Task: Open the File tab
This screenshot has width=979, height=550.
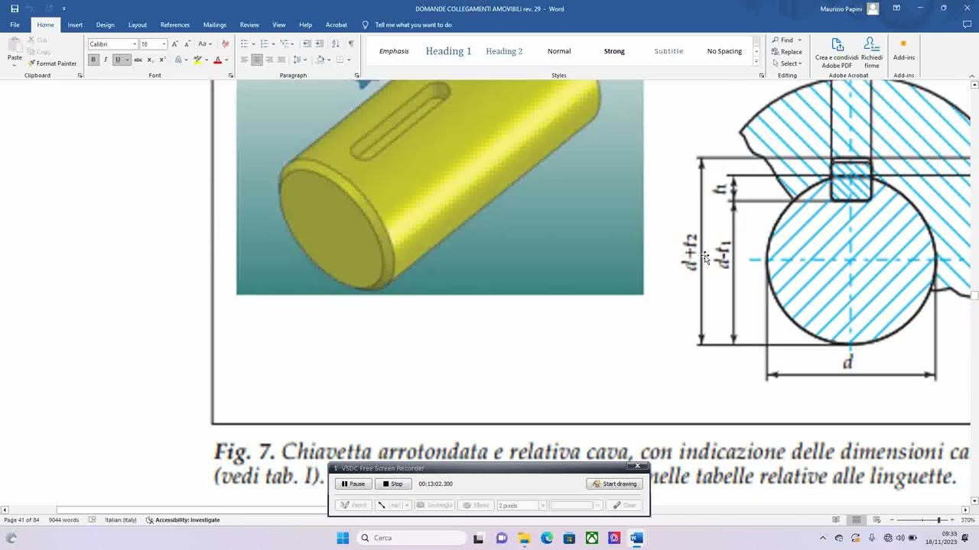Action: coord(15,24)
